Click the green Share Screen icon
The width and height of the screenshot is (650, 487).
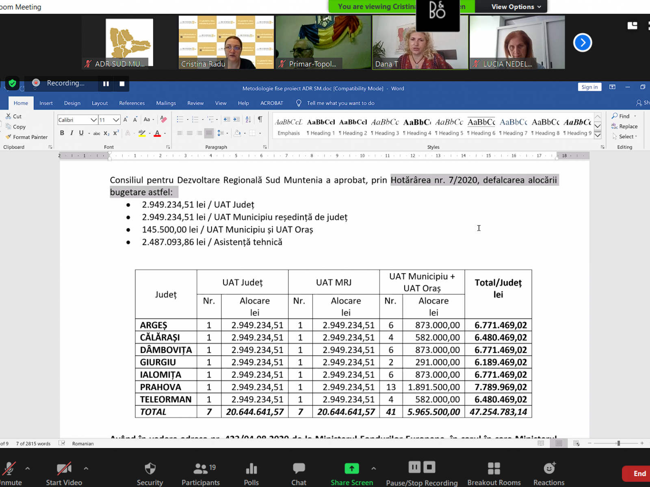pyautogui.click(x=351, y=468)
